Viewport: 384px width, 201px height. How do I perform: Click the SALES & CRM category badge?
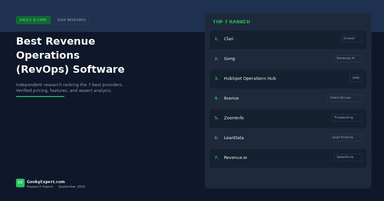[33, 20]
